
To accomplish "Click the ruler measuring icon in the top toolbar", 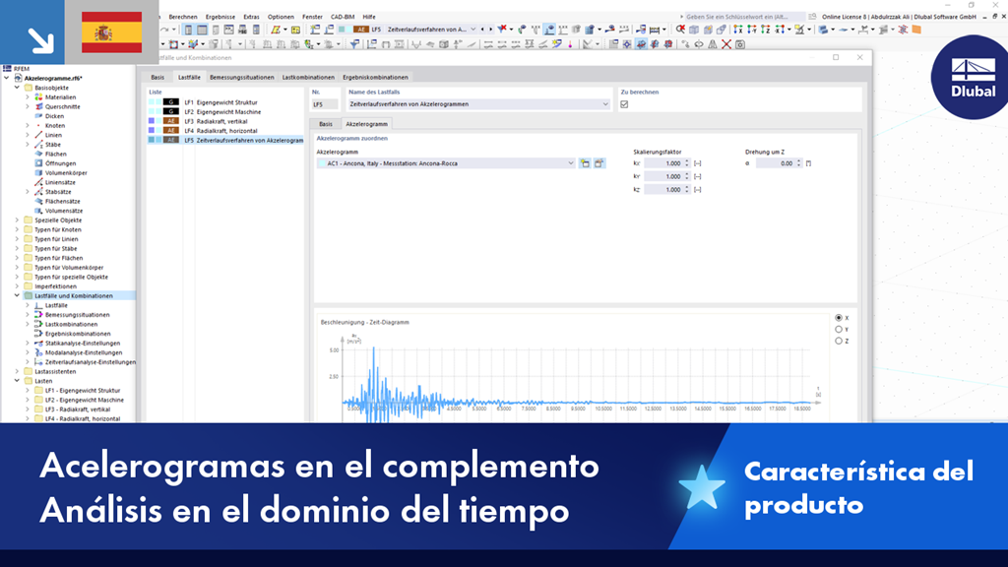I will (x=655, y=30).
